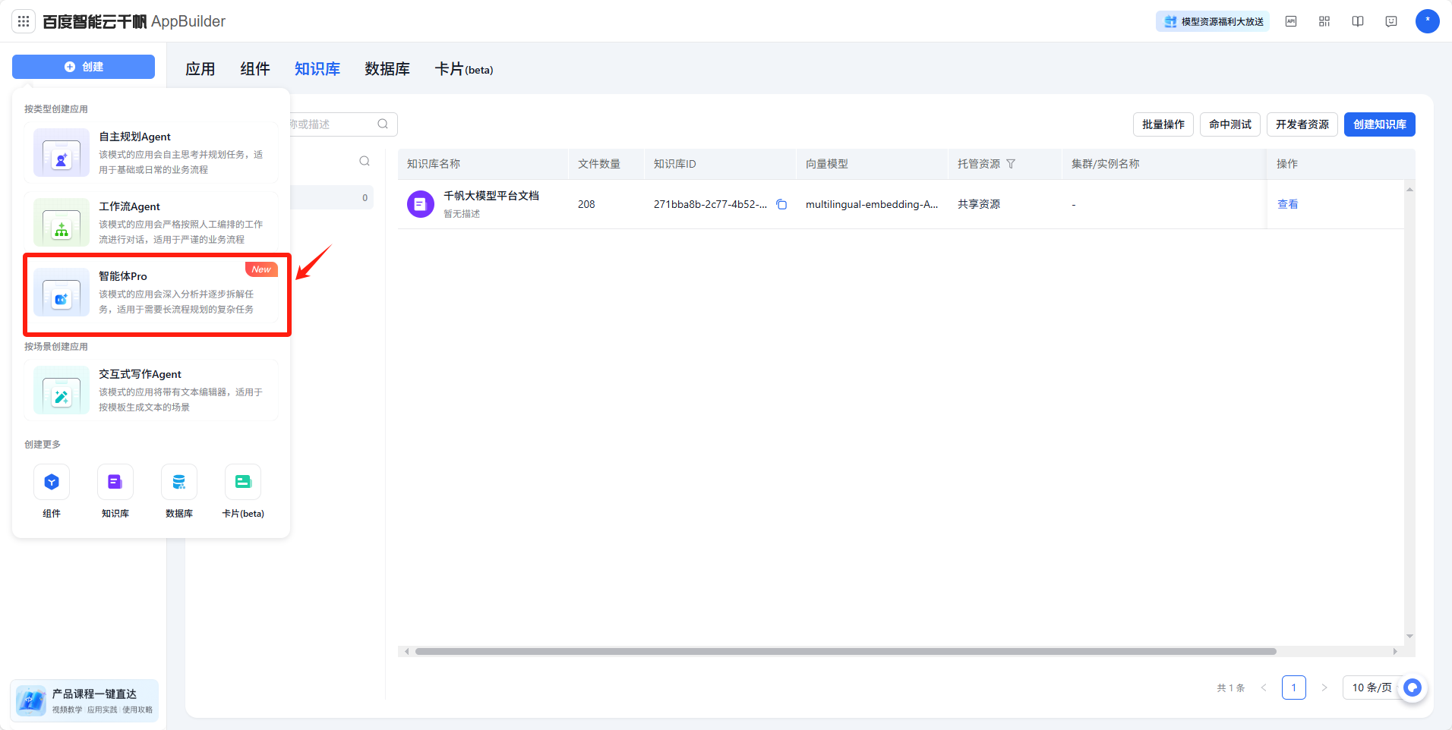Image resolution: width=1452 pixels, height=730 pixels.
Task: Choose 自主规划Agent creation option
Action: coord(152,153)
